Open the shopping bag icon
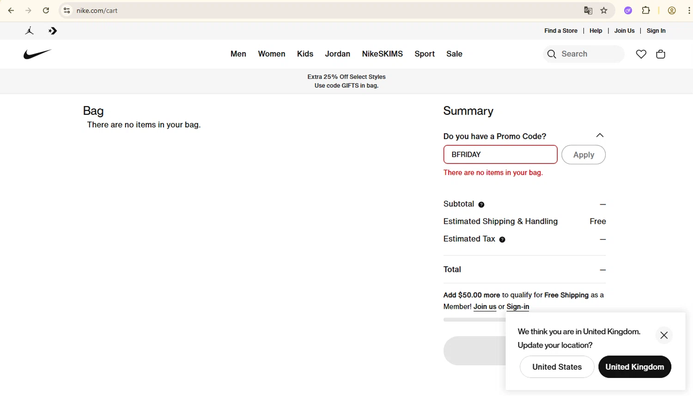This screenshot has height=396, width=693. 661,54
